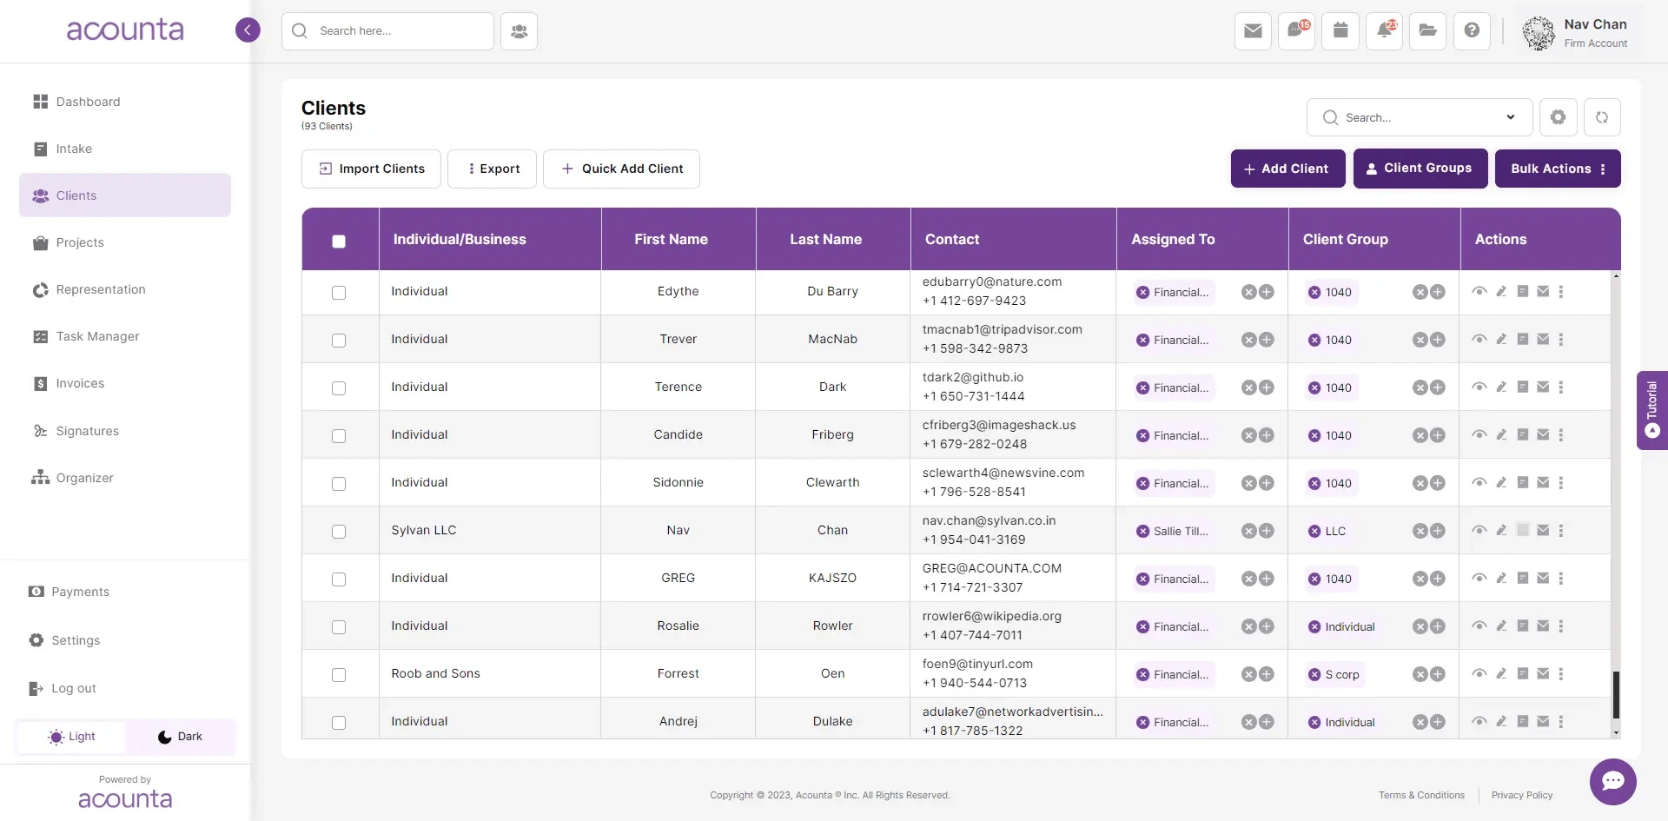Image resolution: width=1668 pixels, height=821 pixels.
Task: Open the file folder icon in the header
Action: (1427, 31)
